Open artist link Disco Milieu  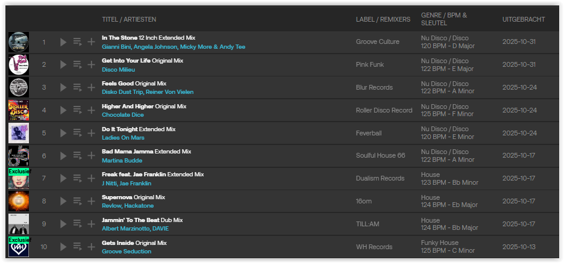point(118,69)
